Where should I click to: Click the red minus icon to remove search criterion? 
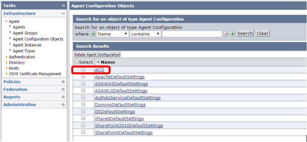[226, 34]
